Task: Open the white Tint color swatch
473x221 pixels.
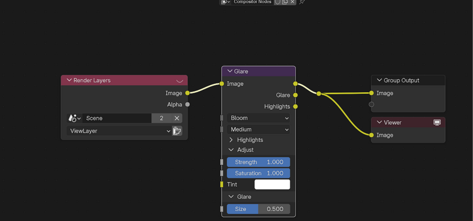Action: (272, 184)
